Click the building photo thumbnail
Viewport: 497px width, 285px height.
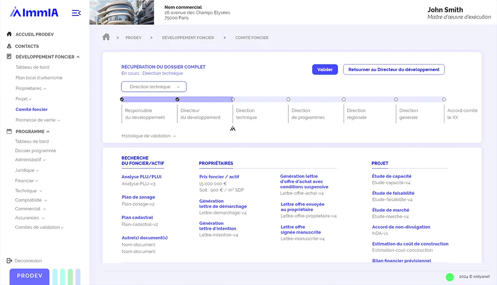click(x=122, y=12)
